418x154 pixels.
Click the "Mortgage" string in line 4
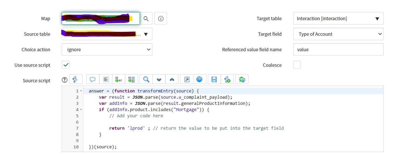coord(186,109)
